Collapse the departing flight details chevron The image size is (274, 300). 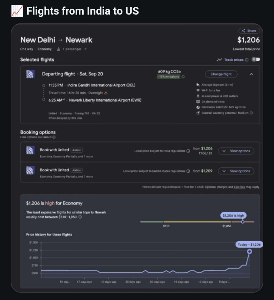[251, 74]
